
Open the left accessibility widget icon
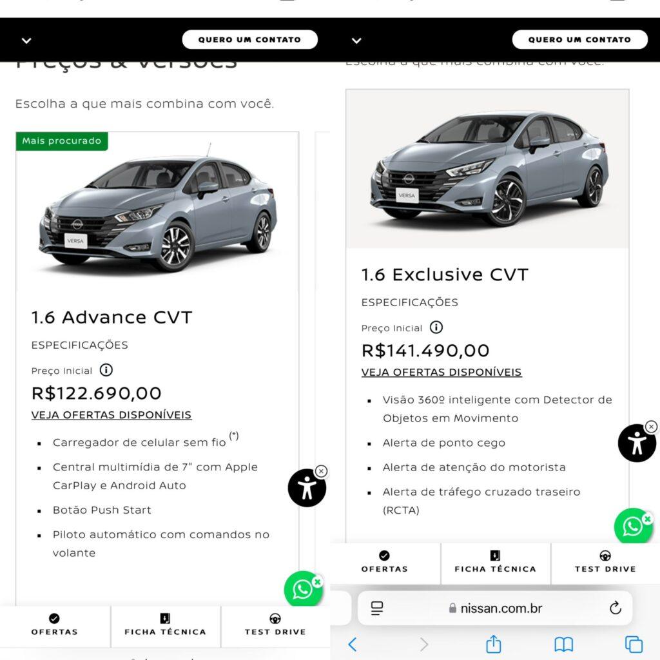pos(306,488)
